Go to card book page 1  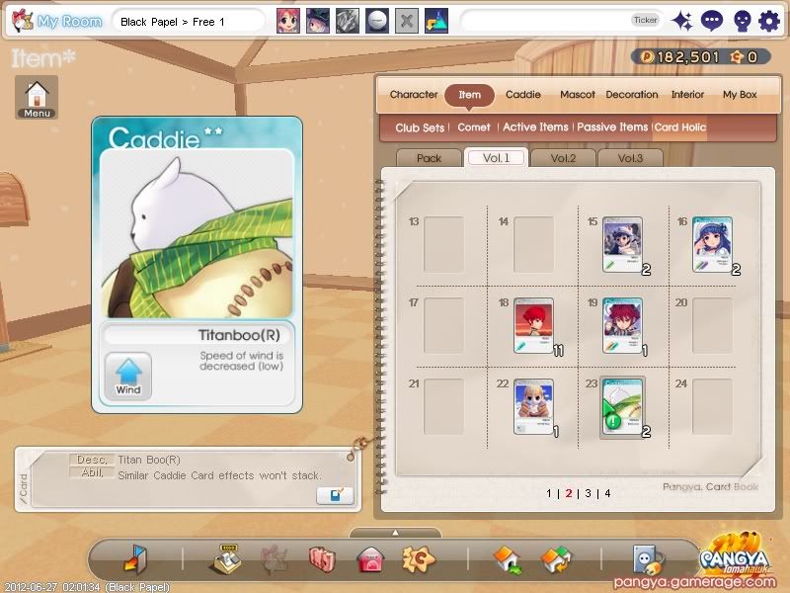[x=549, y=493]
